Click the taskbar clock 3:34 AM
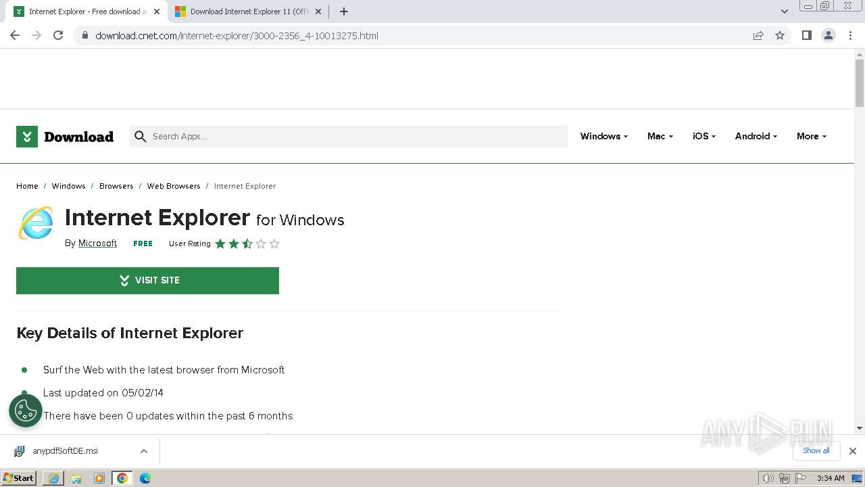 (x=831, y=478)
